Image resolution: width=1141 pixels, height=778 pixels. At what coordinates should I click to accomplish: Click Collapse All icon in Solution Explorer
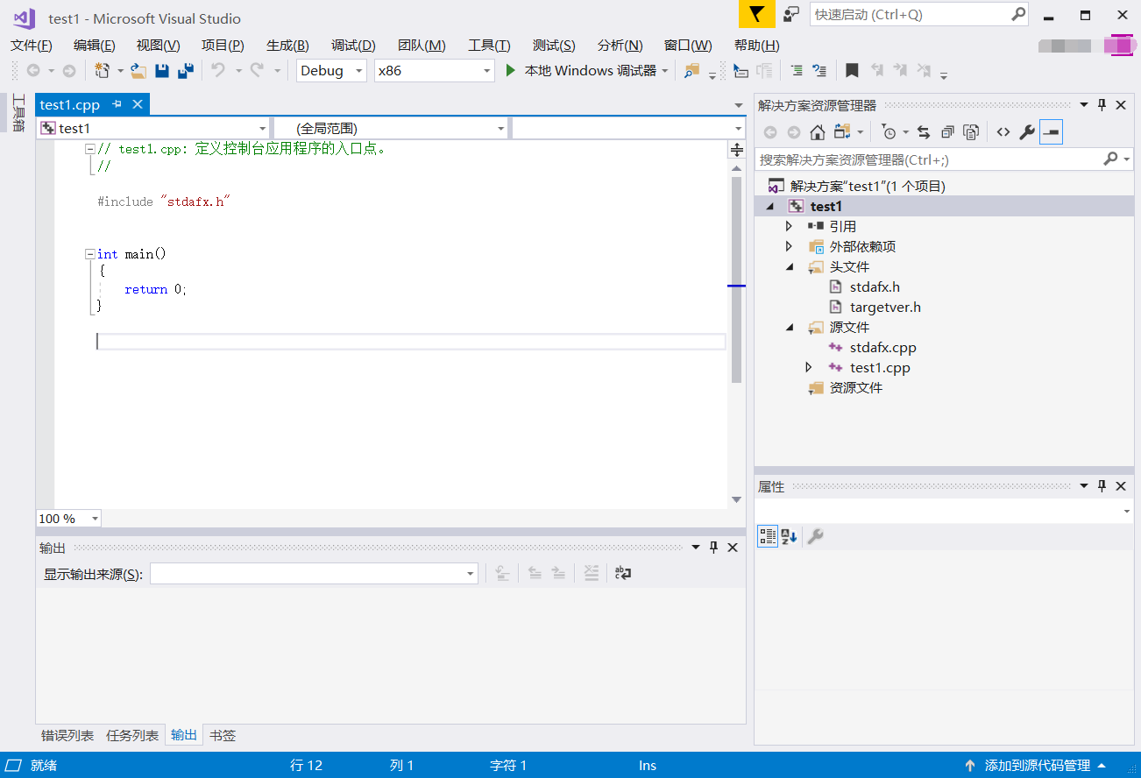tap(947, 132)
